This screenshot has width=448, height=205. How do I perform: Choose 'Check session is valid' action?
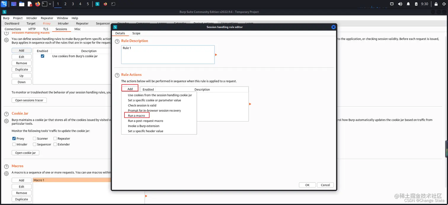[x=159, y=105]
